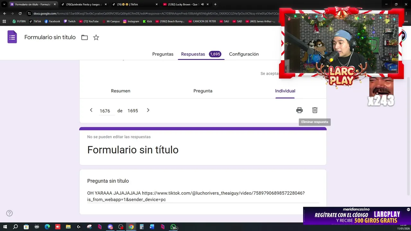Viewport: 411px width, 231px height.
Task: Switch to Quiebrala: Fiesta y Juegos tab
Action: (x=83, y=4)
